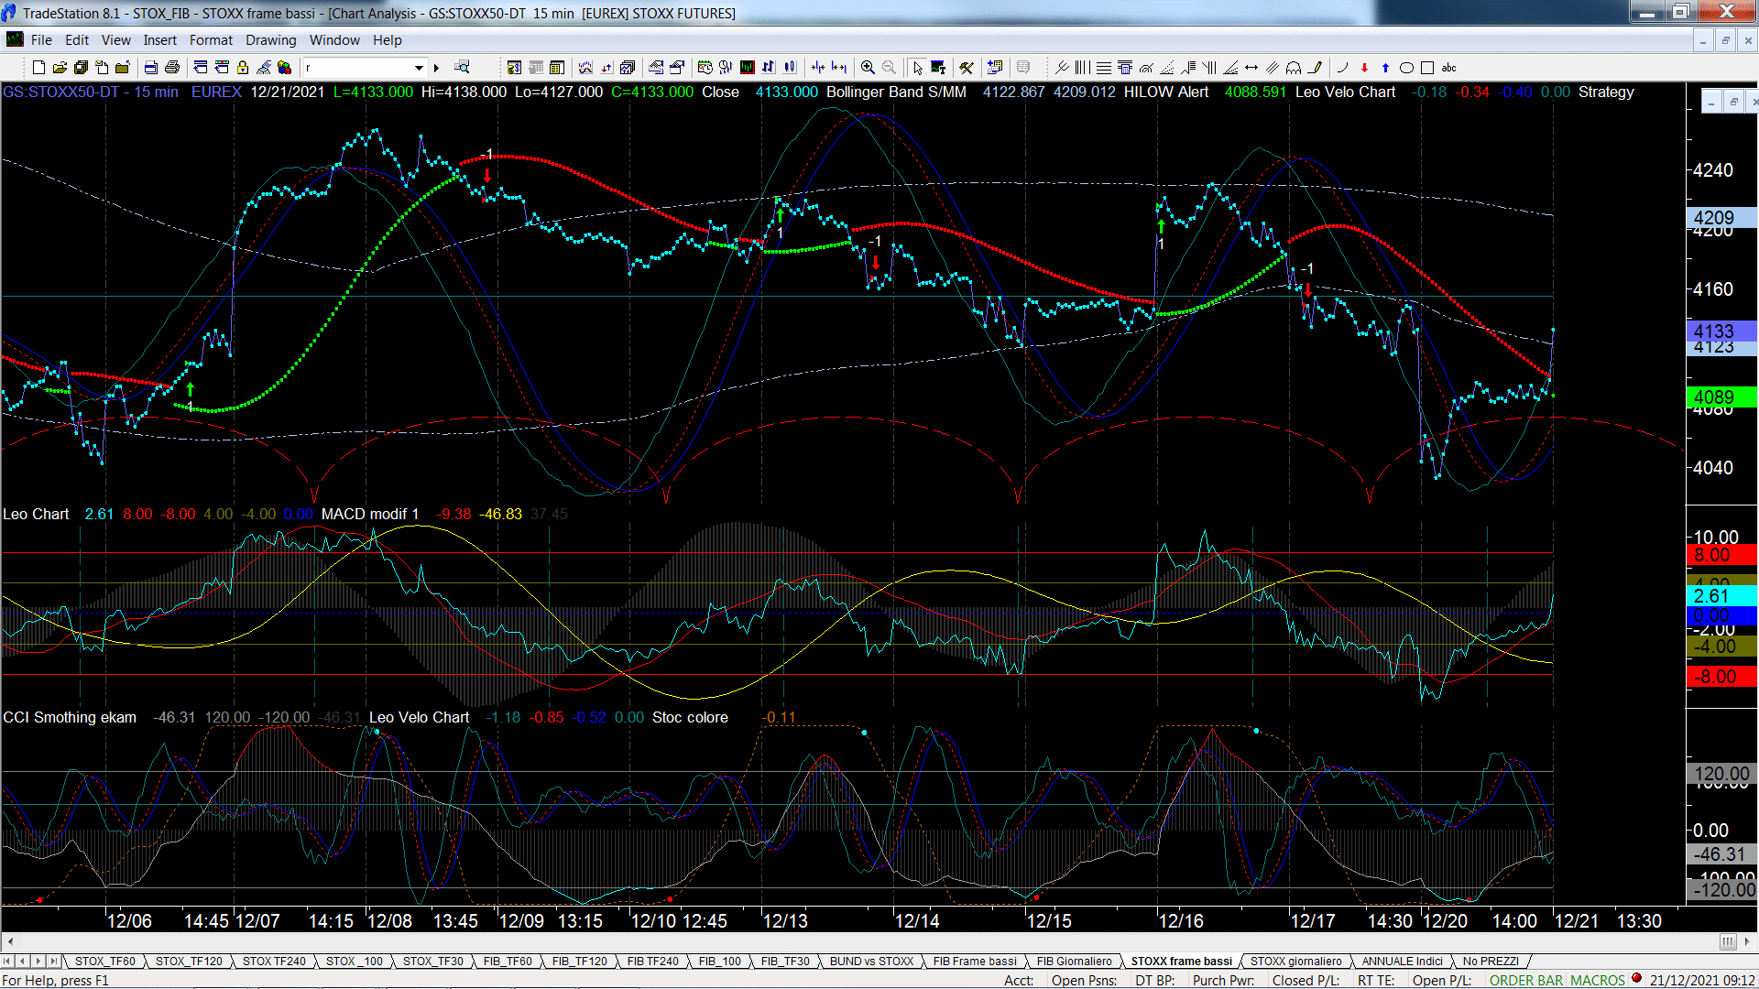Screen dimensions: 1759x989
Task: Select the red Down Arrow drawing tool
Action: pos(1364,67)
